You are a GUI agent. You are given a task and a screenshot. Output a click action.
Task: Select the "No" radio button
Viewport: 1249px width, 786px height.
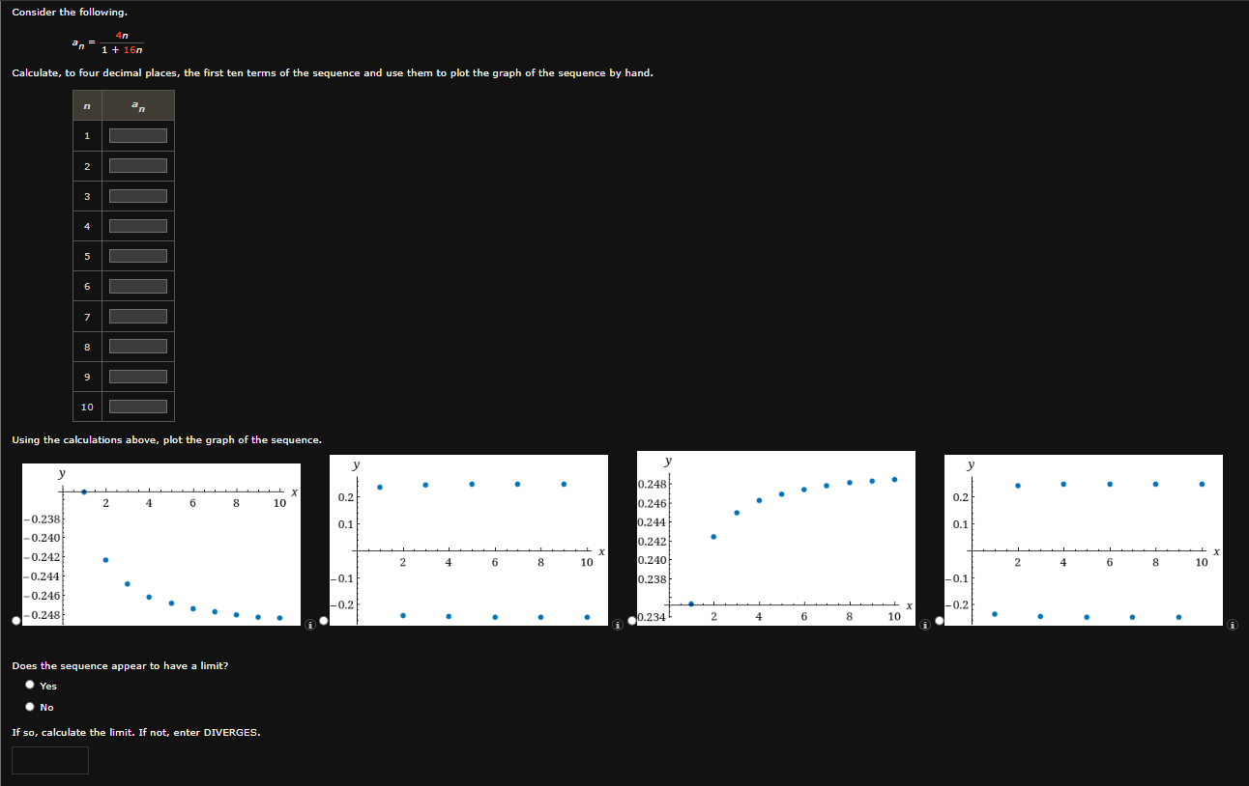click(30, 706)
